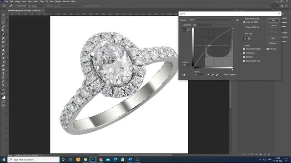Enable the Show Clipping checkbox
Viewport: 291px width, 163px height.
(221, 74)
